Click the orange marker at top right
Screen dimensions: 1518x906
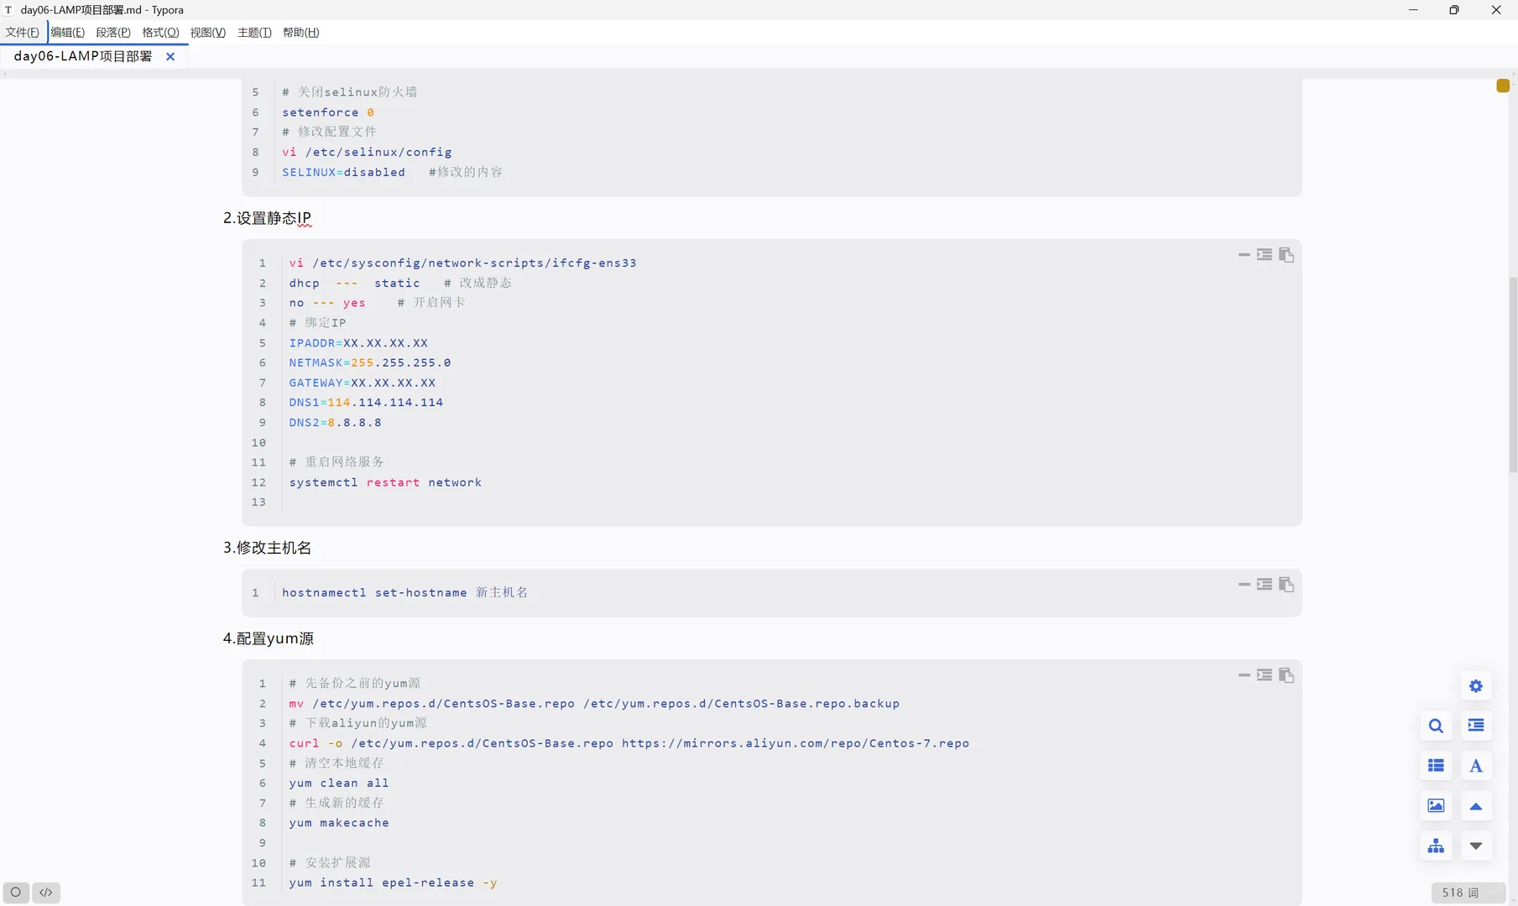pyautogui.click(x=1503, y=86)
